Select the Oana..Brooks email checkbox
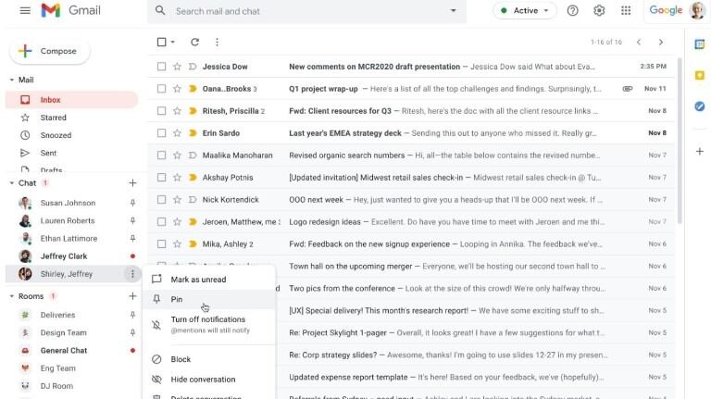 coord(161,89)
